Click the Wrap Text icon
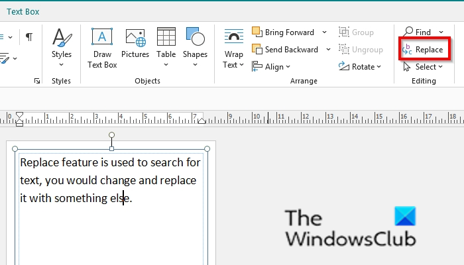Image resolution: width=464 pixels, height=265 pixels. [234, 36]
